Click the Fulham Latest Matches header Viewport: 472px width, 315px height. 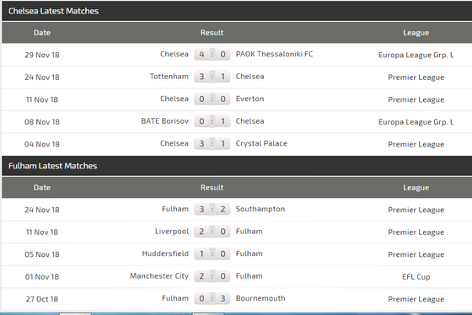(52, 166)
